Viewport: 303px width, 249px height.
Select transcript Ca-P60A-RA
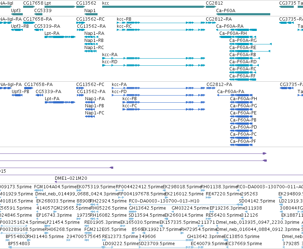pyautogui.click(x=230, y=26)
